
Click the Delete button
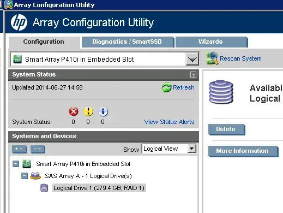tap(226, 129)
